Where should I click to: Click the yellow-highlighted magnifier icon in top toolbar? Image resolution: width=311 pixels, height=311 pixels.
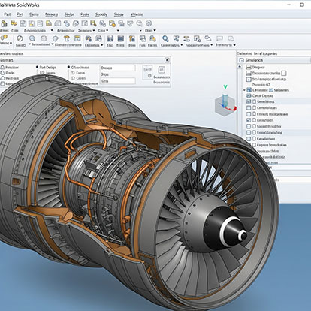point(93,23)
